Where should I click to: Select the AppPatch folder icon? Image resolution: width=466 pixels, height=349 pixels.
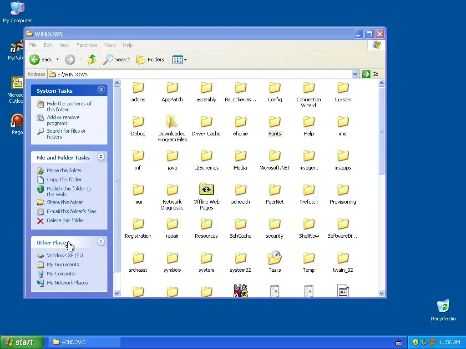pos(172,88)
